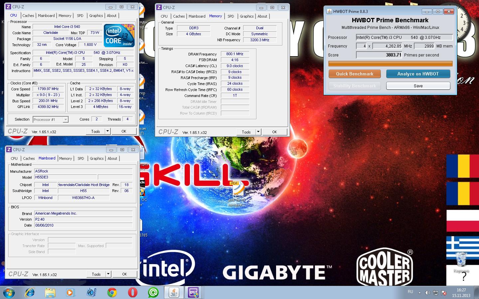Click the frequency field showing 4,262.85

(x=387, y=46)
